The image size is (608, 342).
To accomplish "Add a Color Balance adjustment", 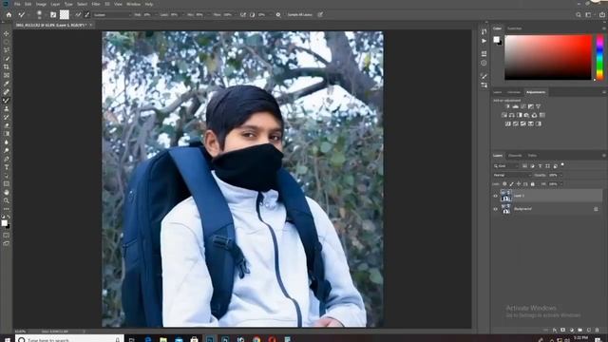I will click(511, 115).
